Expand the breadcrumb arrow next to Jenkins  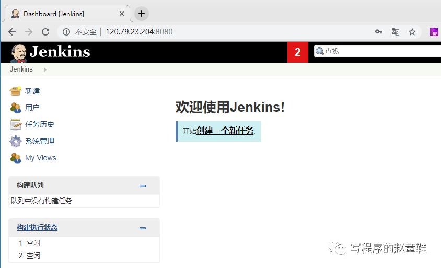point(45,69)
